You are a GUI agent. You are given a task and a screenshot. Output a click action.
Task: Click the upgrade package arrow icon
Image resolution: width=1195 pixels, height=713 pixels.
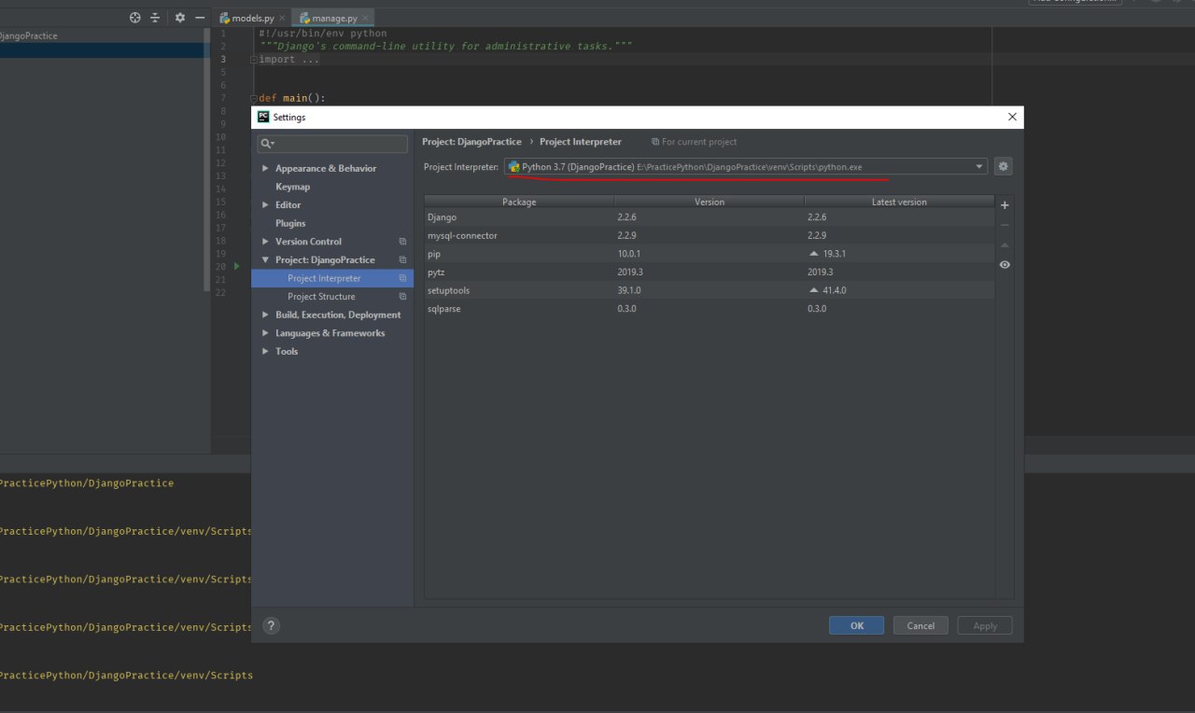pyautogui.click(x=1005, y=245)
